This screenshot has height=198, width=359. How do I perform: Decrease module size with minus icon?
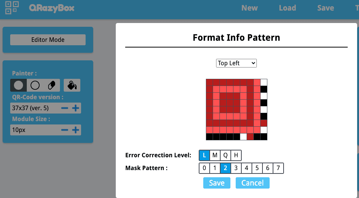click(x=65, y=130)
